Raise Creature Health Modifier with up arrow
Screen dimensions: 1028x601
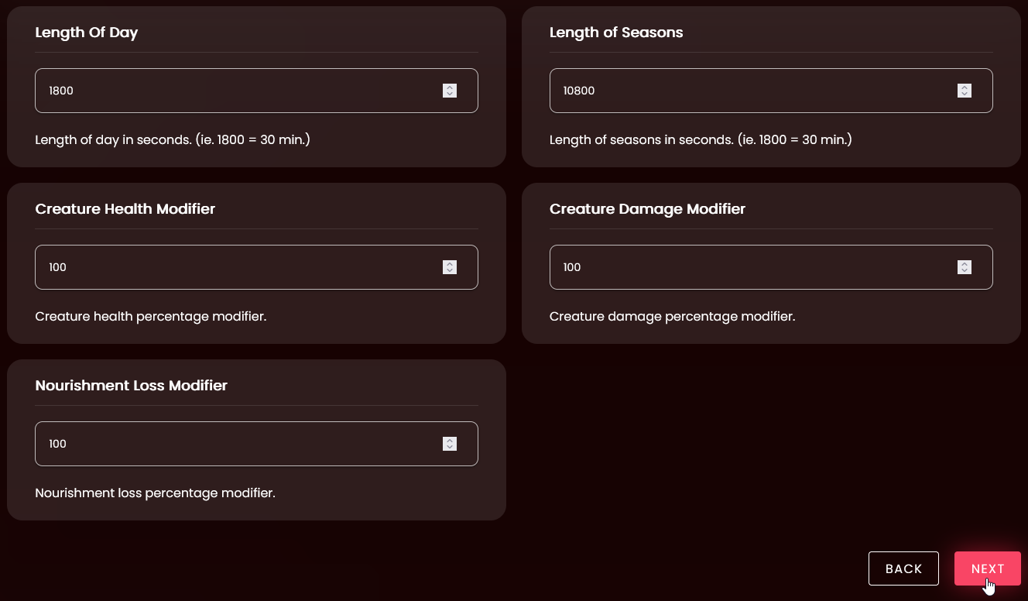[450, 263]
